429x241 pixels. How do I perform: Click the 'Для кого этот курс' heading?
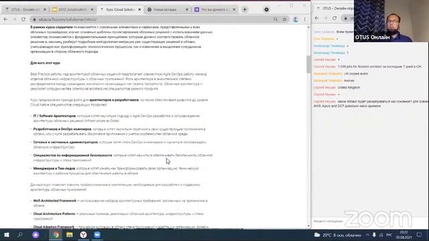(45, 63)
